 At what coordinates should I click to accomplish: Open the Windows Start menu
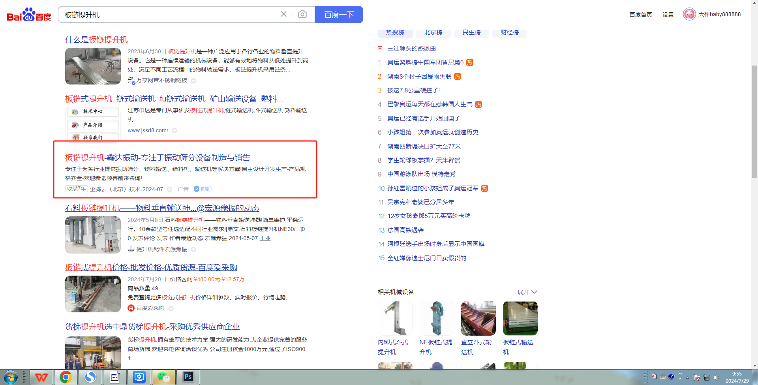[x=11, y=377]
